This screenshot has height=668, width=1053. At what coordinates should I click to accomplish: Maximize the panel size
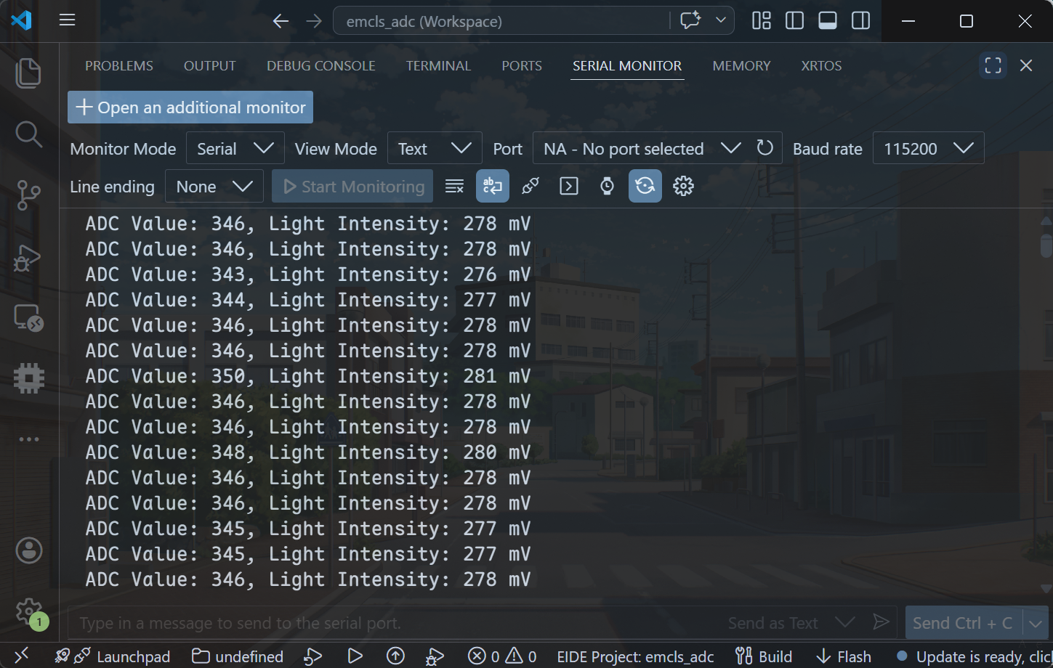pyautogui.click(x=993, y=65)
